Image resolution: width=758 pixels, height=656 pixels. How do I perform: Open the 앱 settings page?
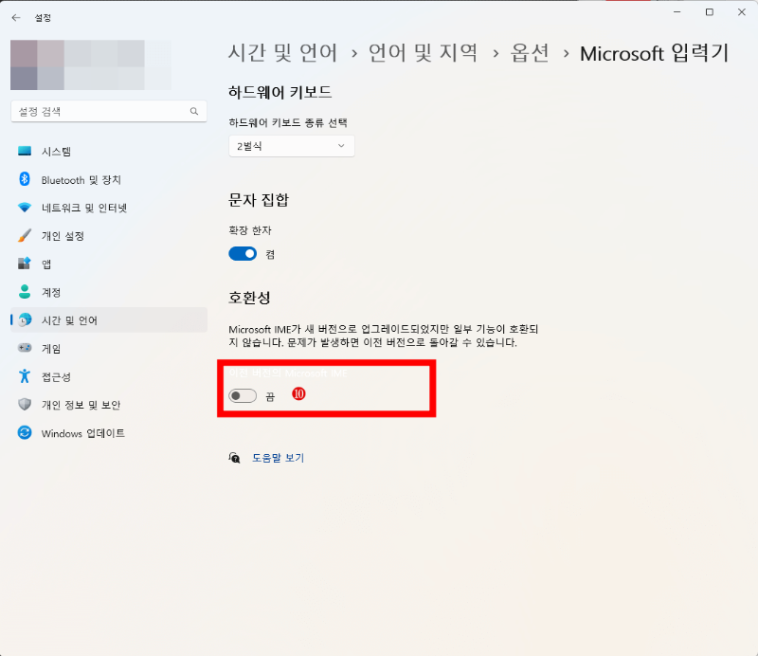109,264
